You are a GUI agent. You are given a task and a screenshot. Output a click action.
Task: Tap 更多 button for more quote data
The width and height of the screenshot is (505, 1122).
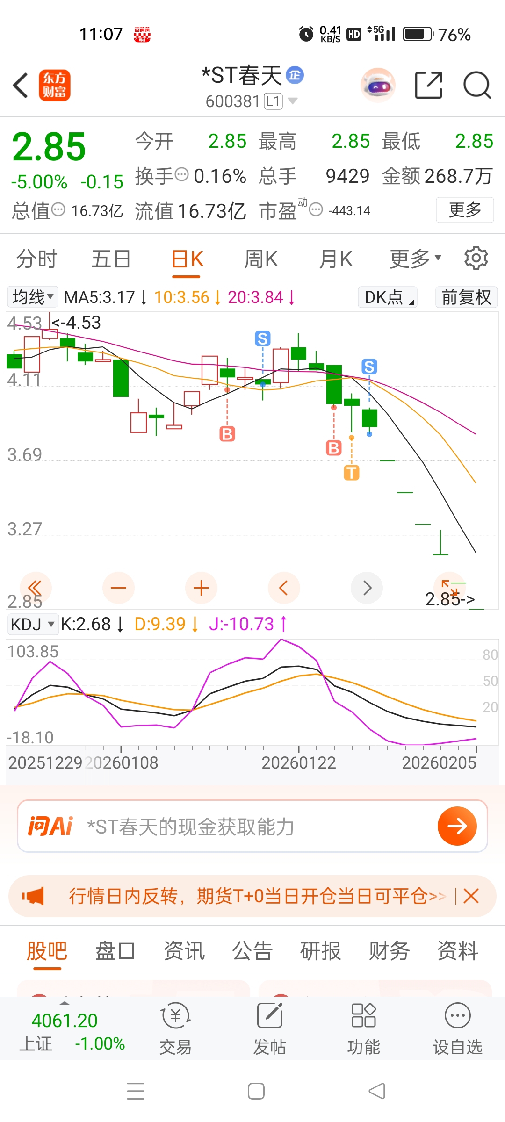tap(465, 210)
